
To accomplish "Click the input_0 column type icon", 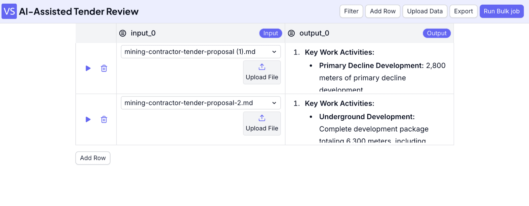I will pyautogui.click(x=123, y=33).
